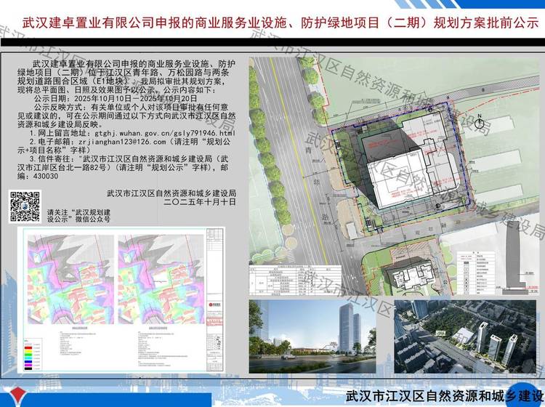
Task: Click the footer bureau name text
Action: tap(445, 396)
